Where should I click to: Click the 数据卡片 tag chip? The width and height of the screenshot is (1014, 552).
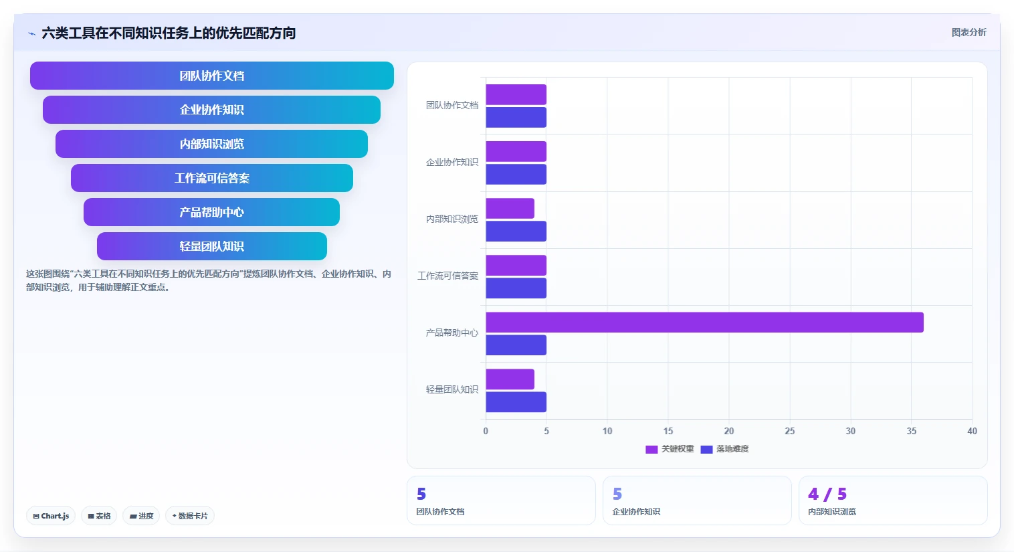click(190, 516)
